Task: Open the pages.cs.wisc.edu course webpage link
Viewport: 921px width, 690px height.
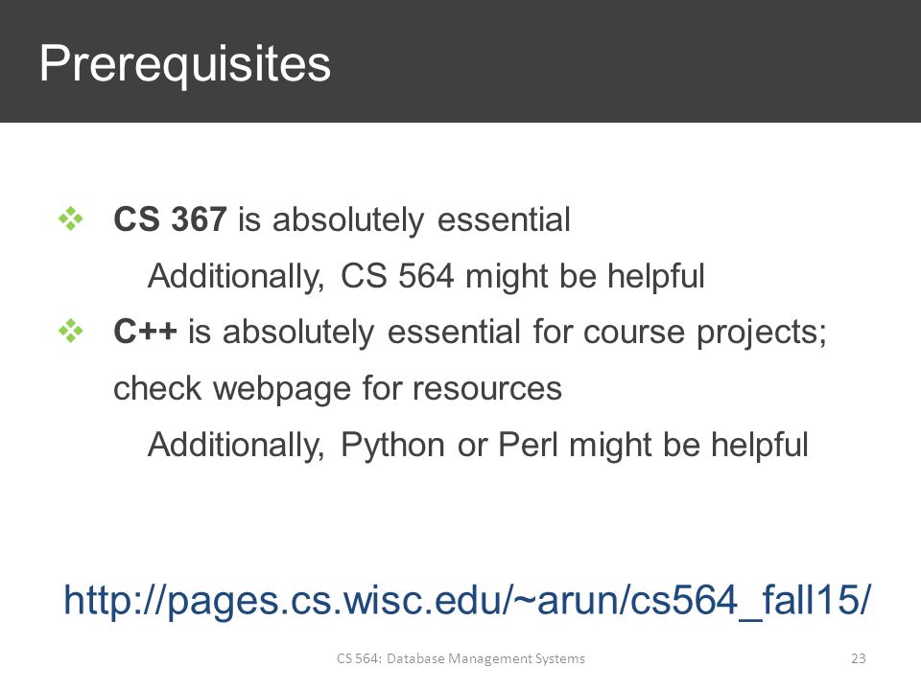Action: click(467, 601)
